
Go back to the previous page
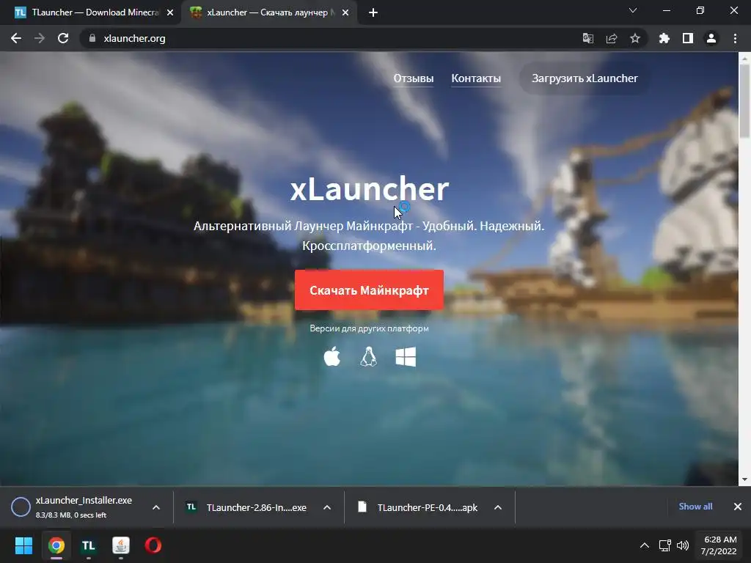[x=16, y=38]
